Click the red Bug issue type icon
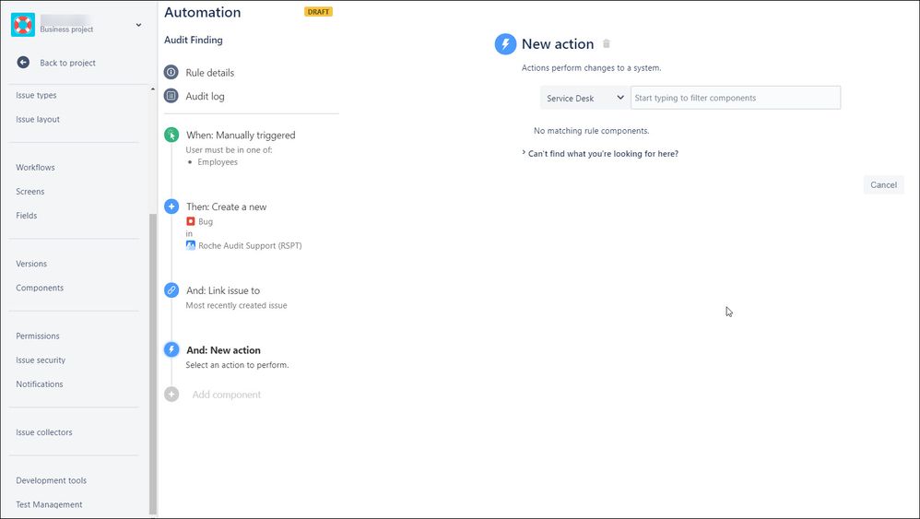The height and width of the screenshot is (519, 920). click(190, 221)
